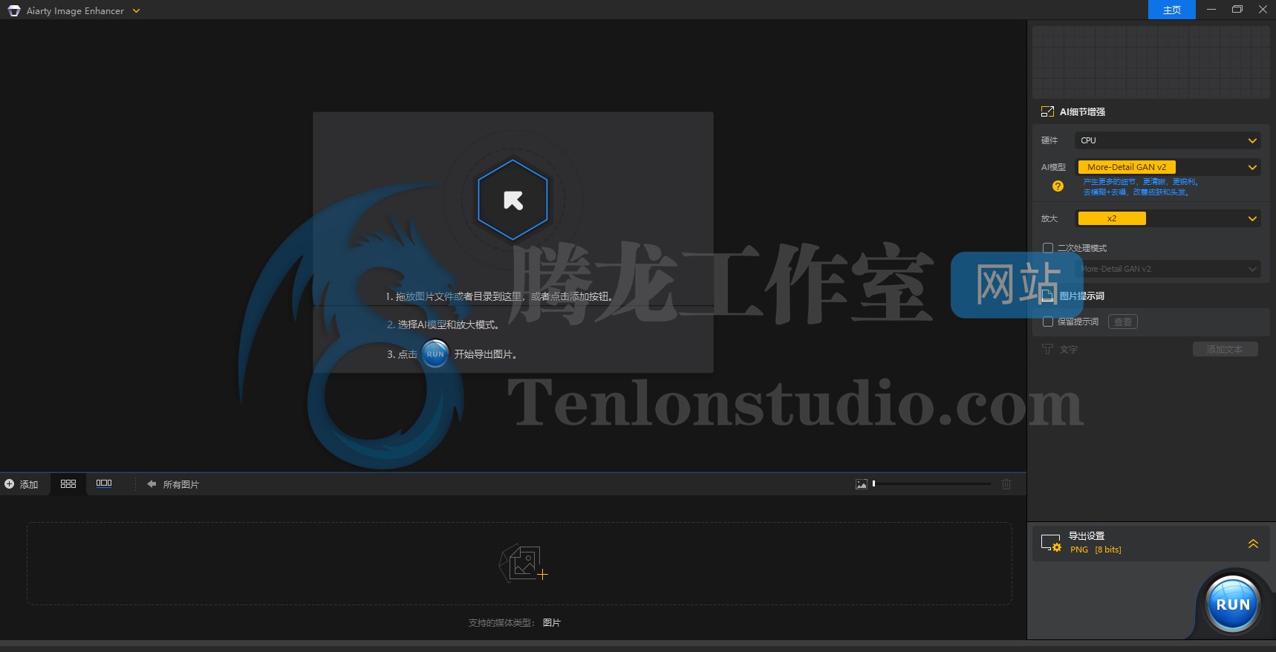
Task: Enable the 二次处理模式 checkbox
Action: (1048, 248)
